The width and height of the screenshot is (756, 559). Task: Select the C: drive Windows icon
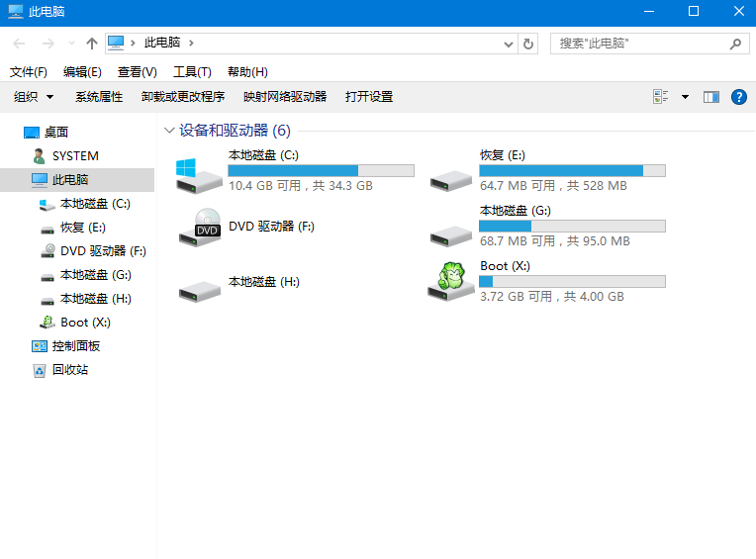click(198, 175)
